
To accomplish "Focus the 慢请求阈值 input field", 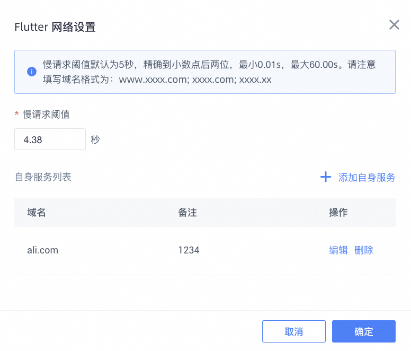I will tap(50, 139).
